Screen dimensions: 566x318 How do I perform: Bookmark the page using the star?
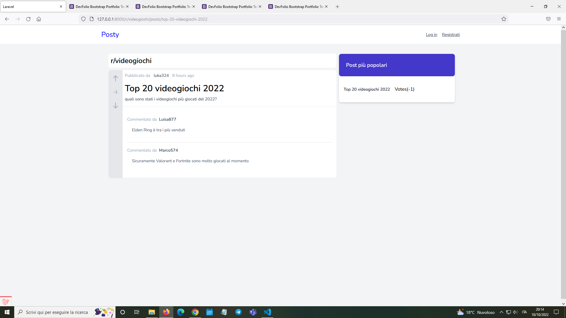(504, 19)
